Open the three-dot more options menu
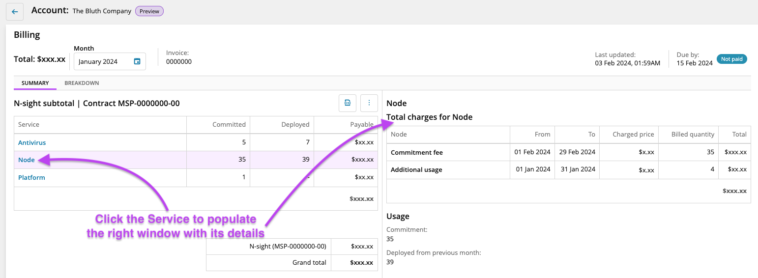Viewport: 758px width, 278px height. (369, 103)
